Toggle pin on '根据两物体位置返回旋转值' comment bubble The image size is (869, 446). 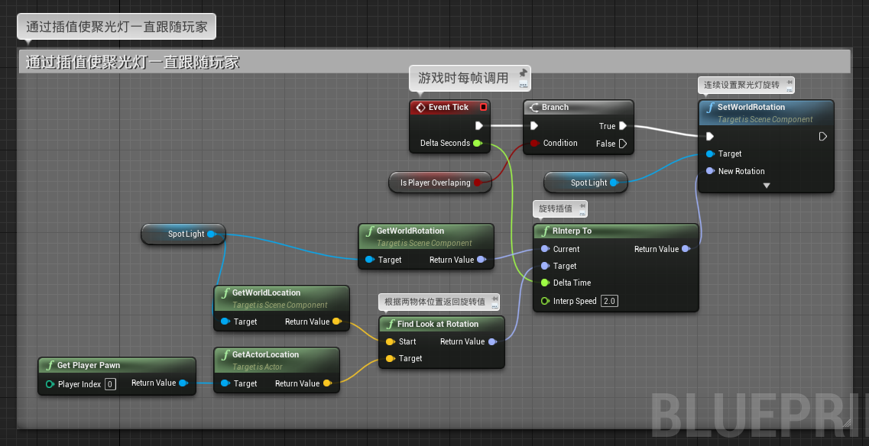tap(494, 299)
